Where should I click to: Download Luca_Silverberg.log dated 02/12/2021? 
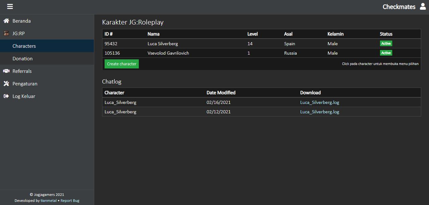coord(320,112)
